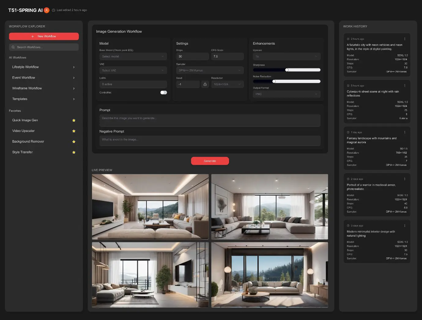Open more options for Fantasy landscape entry

405,132
